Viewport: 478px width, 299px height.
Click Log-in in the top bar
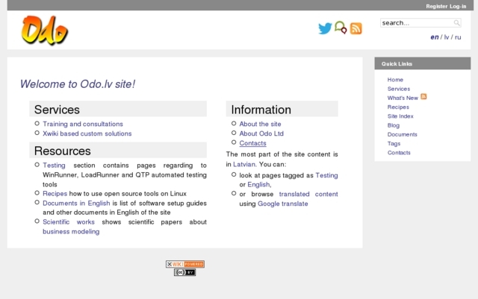(x=459, y=6)
